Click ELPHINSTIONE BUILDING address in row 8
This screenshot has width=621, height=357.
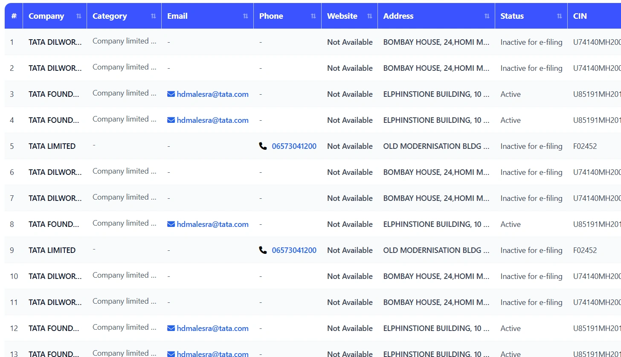point(436,224)
